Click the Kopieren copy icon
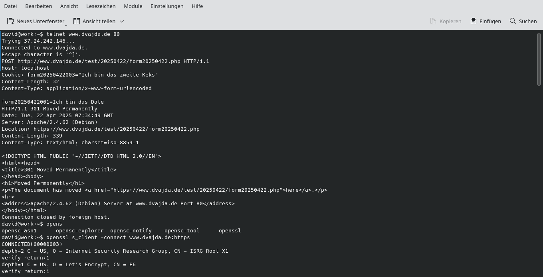543x277 pixels. click(x=434, y=21)
